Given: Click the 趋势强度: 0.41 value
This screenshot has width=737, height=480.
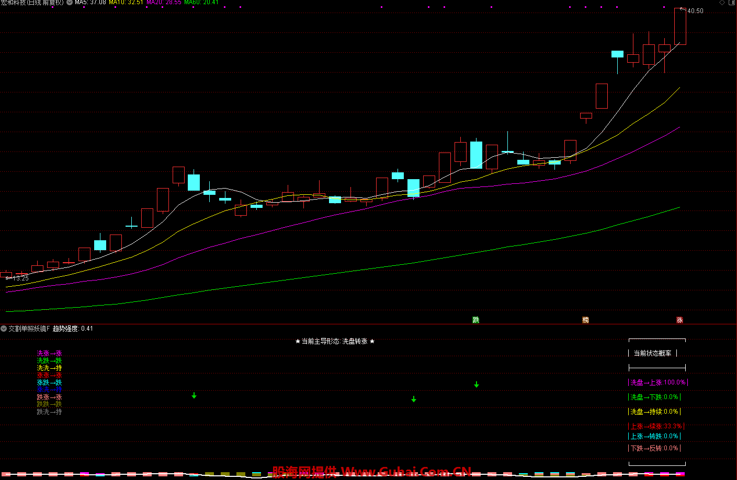Looking at the screenshot, I should (x=73, y=329).
